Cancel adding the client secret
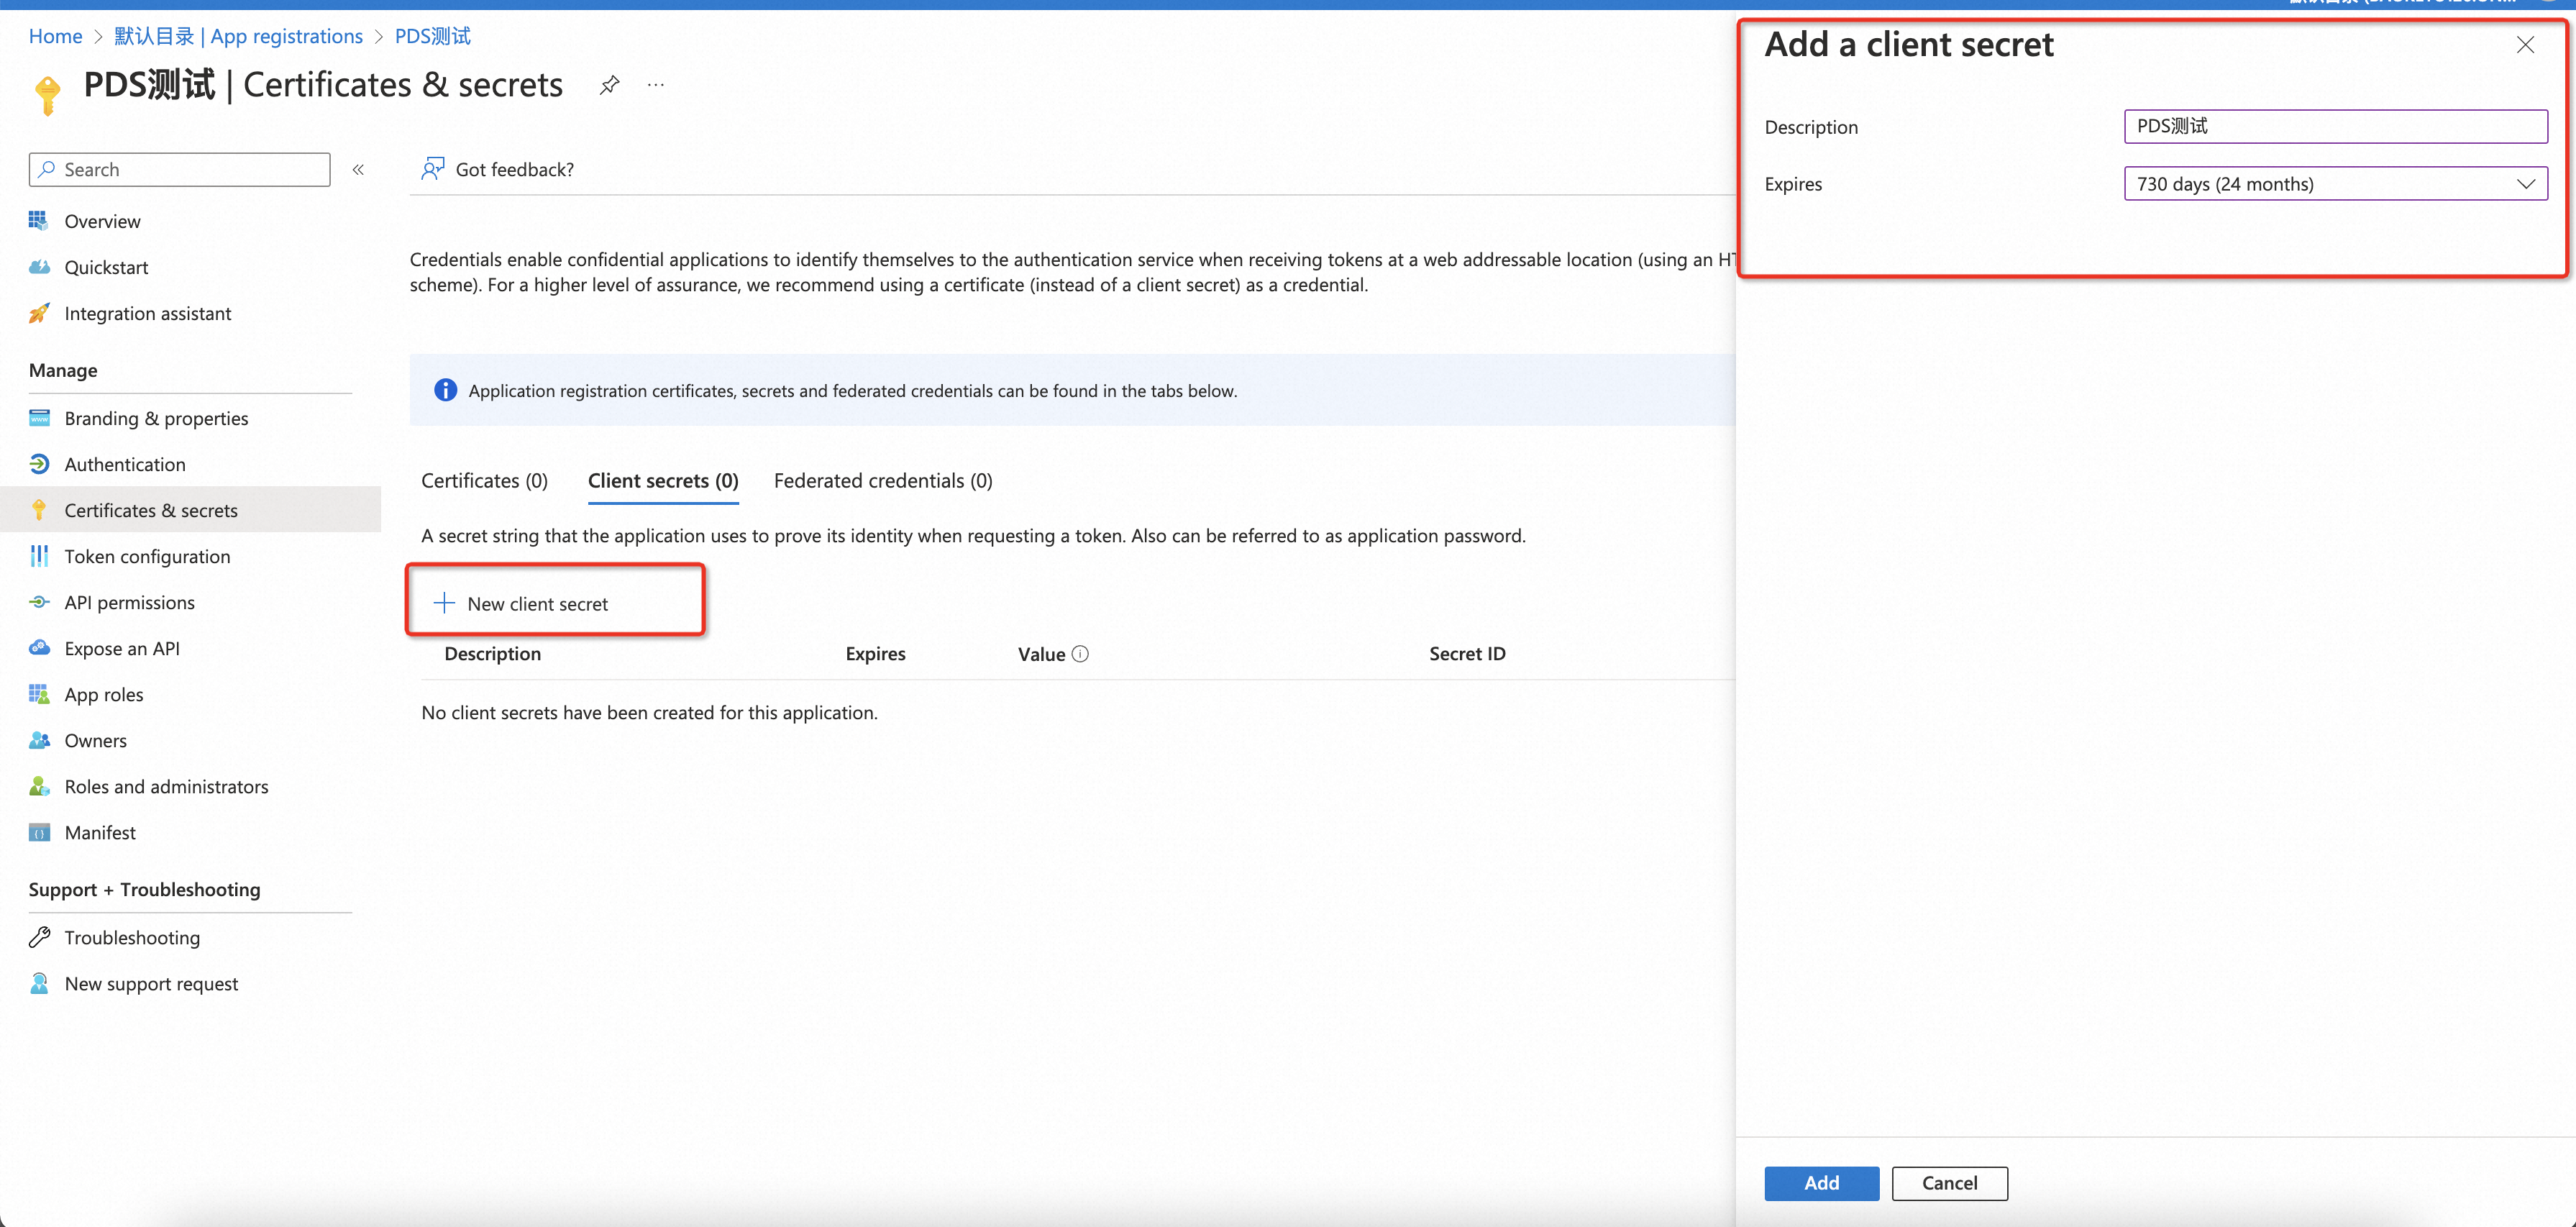 (1948, 1183)
